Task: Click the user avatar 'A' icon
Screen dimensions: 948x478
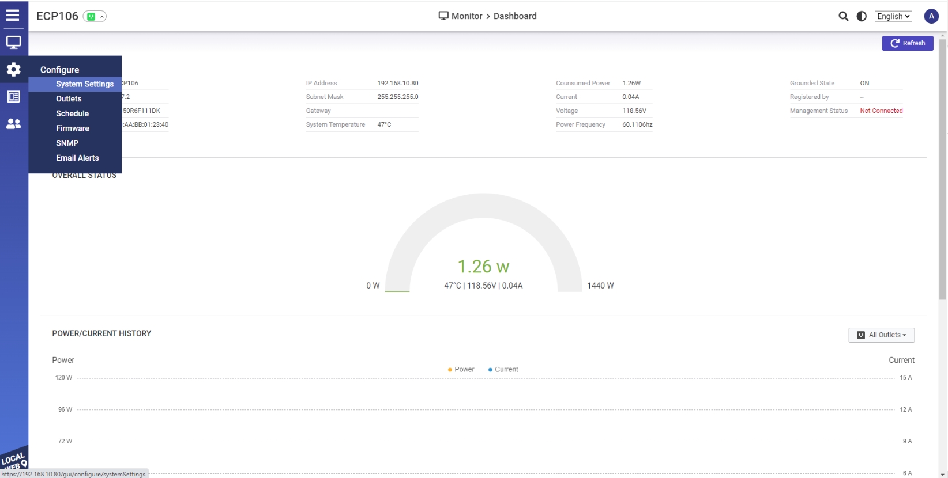Action: click(x=931, y=16)
